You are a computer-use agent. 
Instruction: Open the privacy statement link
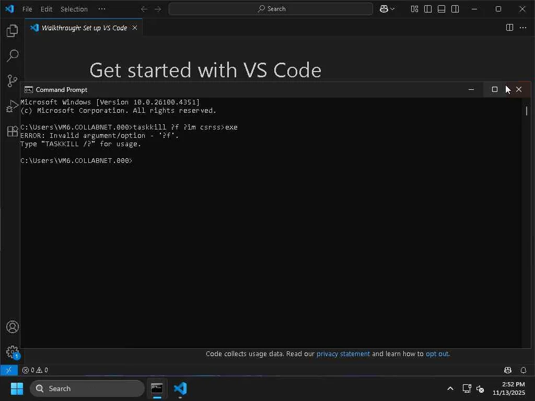pos(343,354)
